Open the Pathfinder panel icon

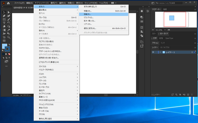point(142,36)
